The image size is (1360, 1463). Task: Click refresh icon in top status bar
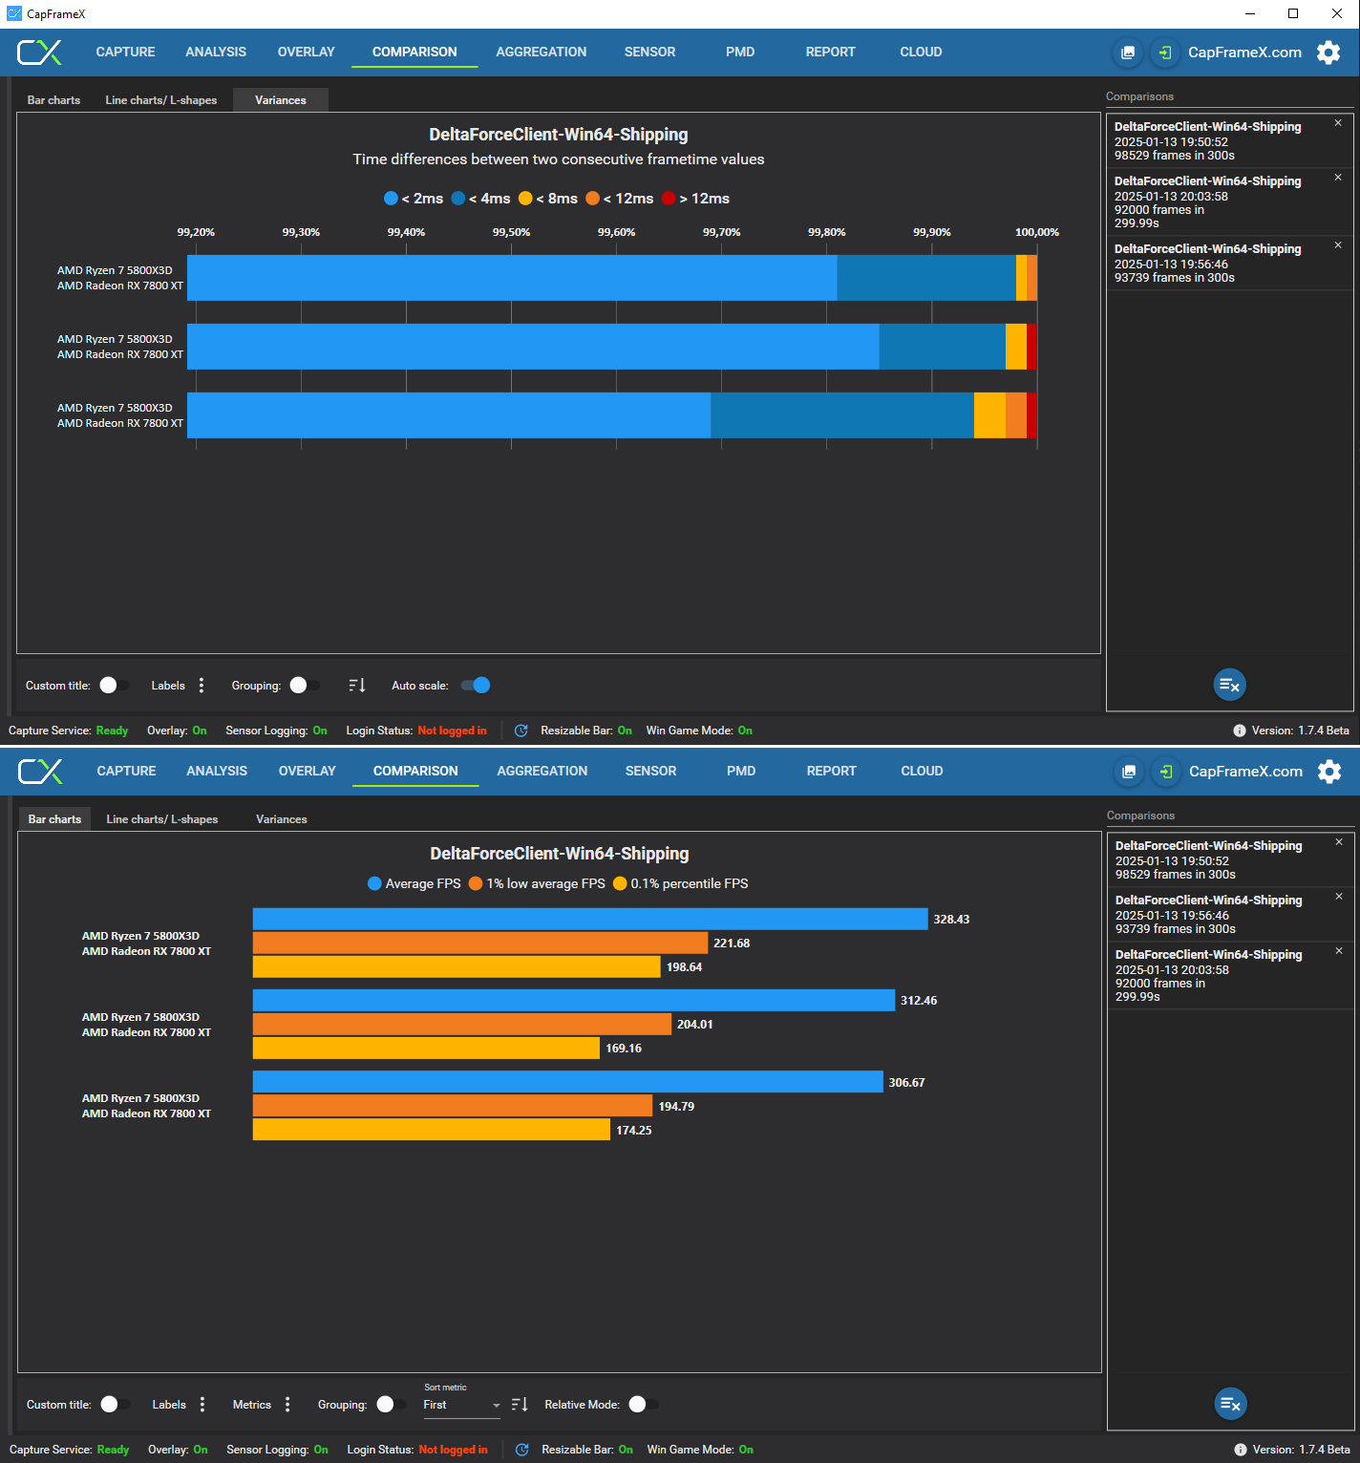click(x=521, y=731)
